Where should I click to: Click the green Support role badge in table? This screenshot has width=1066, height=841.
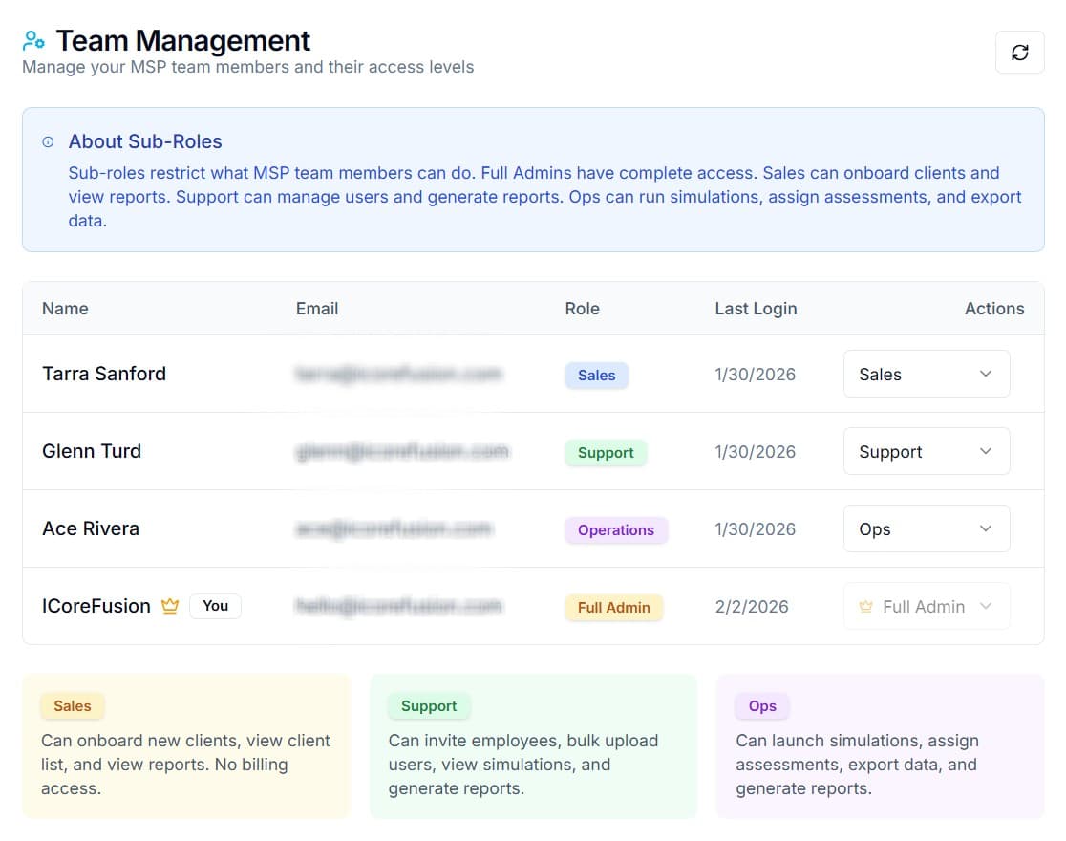[606, 453]
